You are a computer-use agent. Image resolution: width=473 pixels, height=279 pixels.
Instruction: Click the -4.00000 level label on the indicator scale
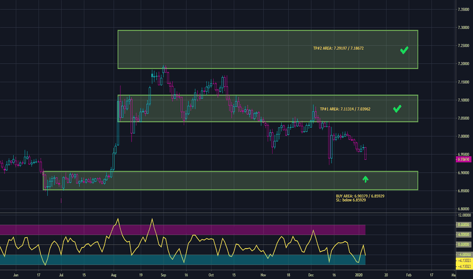pos(464,254)
